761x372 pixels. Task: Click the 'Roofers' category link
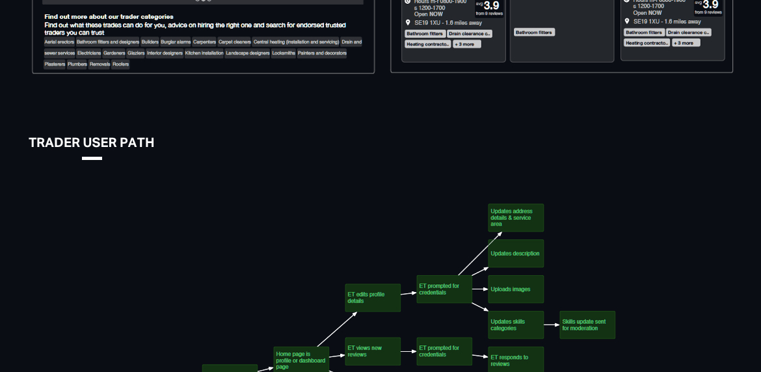(120, 64)
